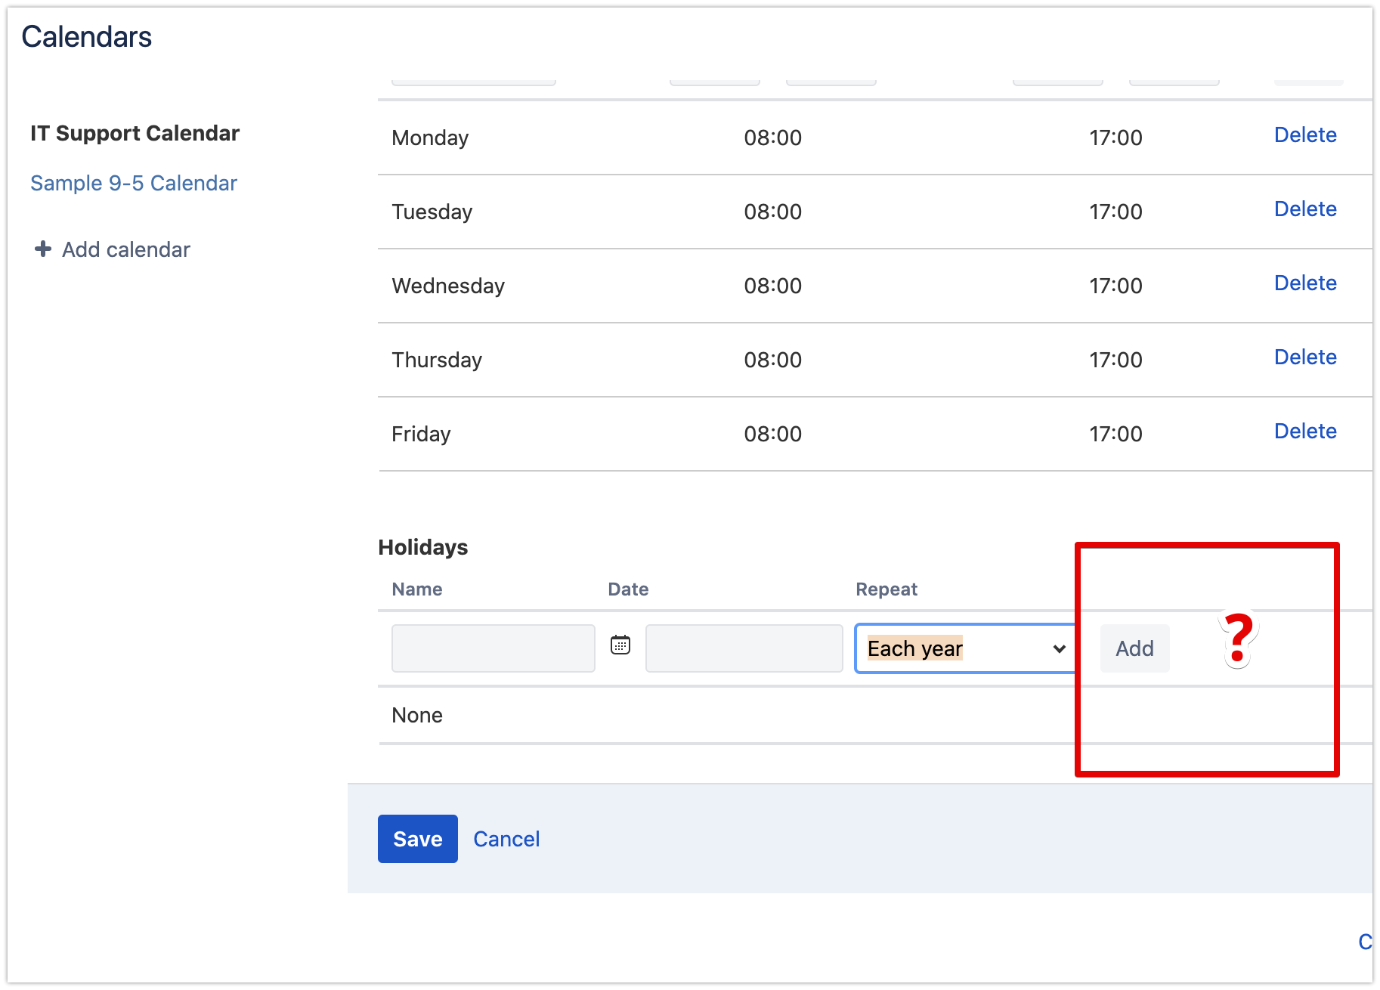Select the "Sample 9-5 Calendar" link
This screenshot has width=1380, height=990.
(x=133, y=183)
